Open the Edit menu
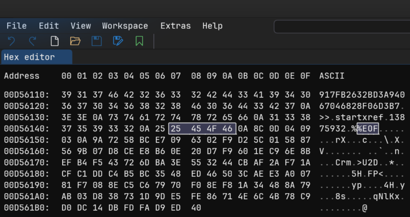 coord(49,26)
